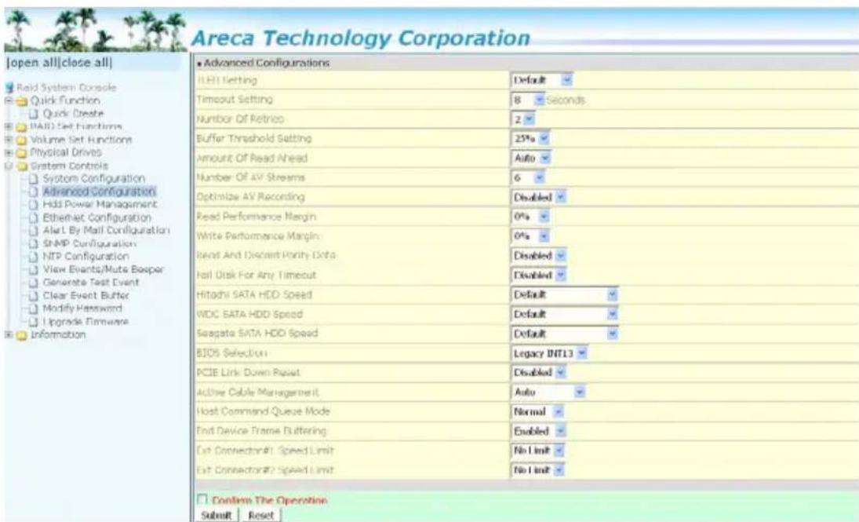The image size is (859, 522).
Task: Select Advanced Configuration in the tree
Action: click(x=99, y=192)
